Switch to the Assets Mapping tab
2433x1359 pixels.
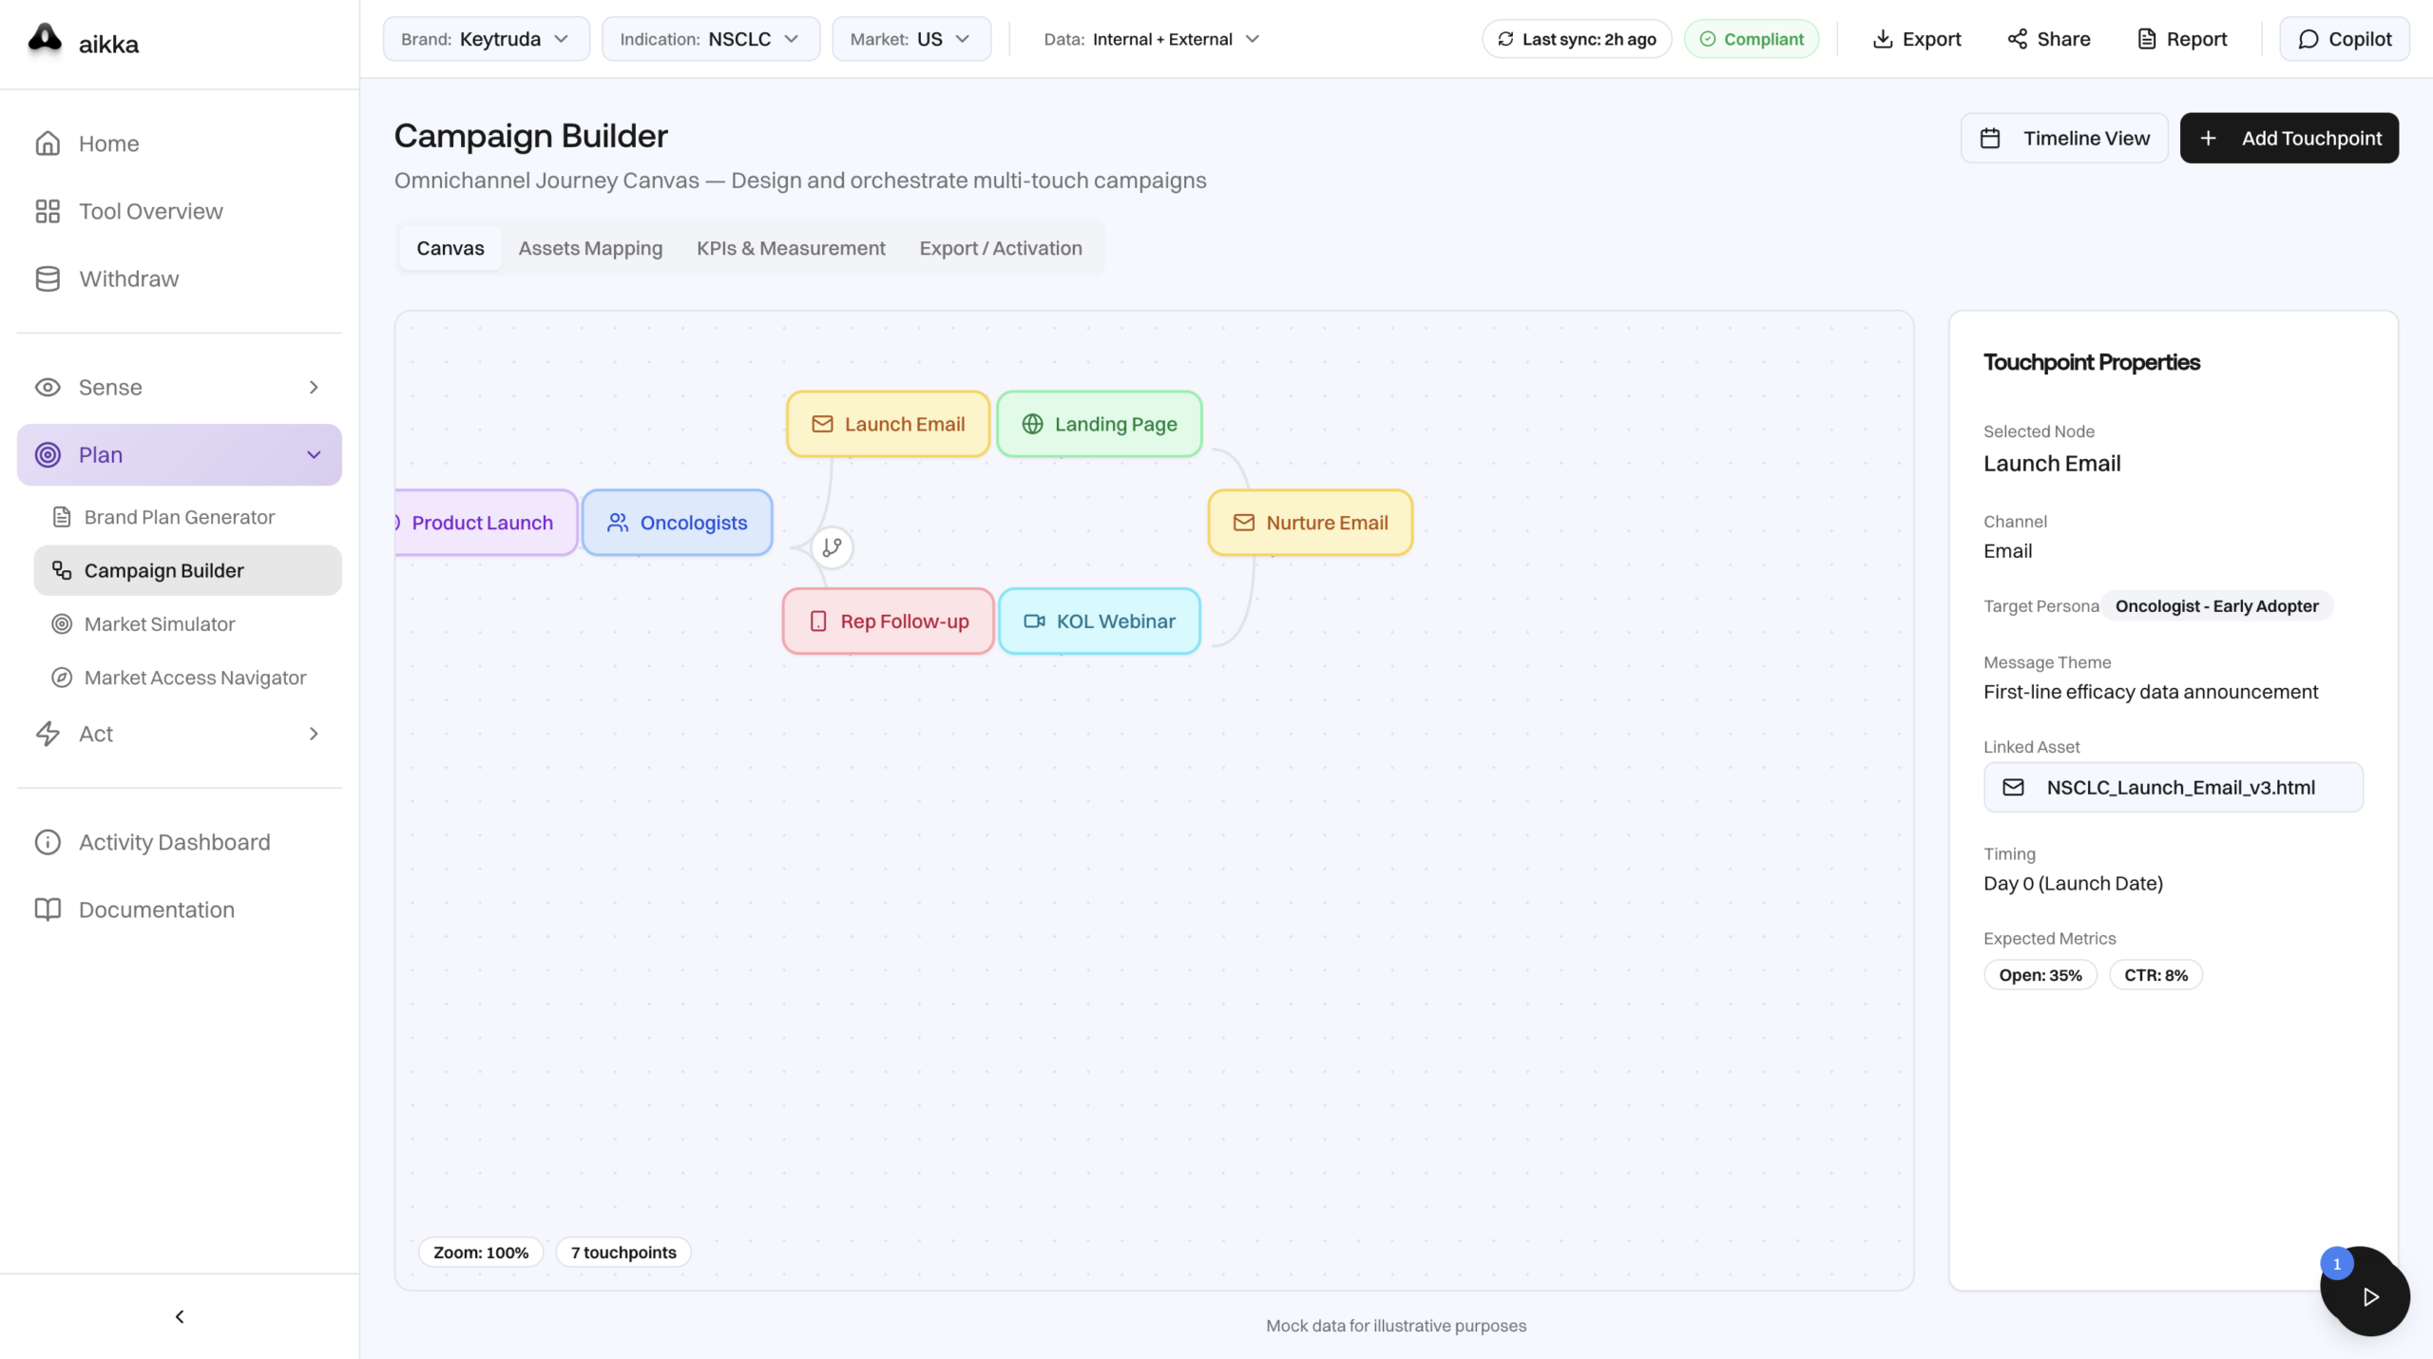click(x=590, y=248)
